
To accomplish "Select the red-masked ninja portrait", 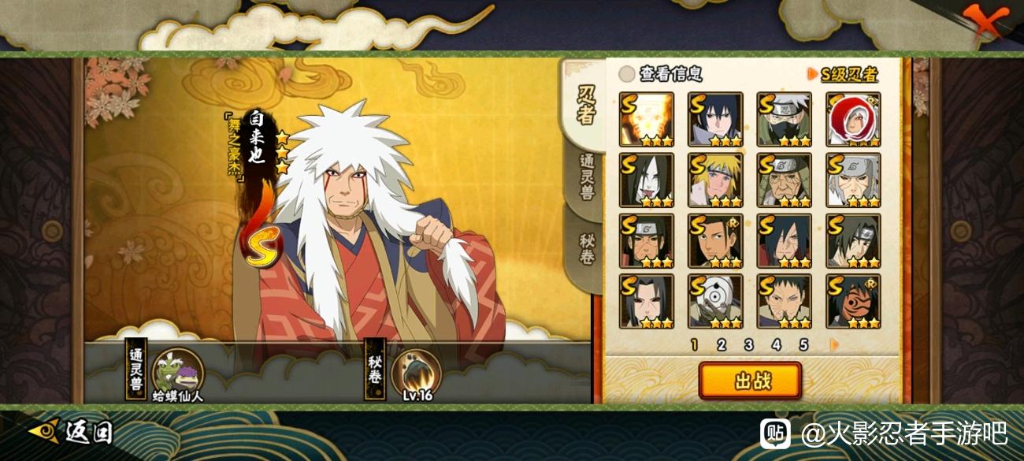I will click(854, 301).
